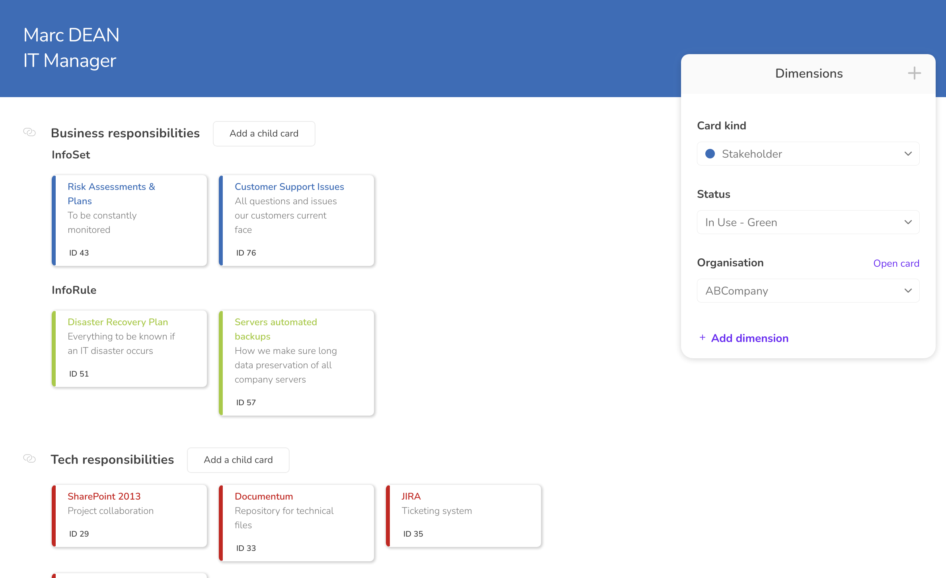Click link icon beside Tech responsibilities
The width and height of the screenshot is (946, 578).
[x=29, y=459]
